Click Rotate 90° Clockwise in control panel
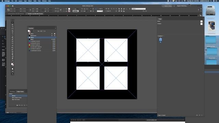 [55, 9]
